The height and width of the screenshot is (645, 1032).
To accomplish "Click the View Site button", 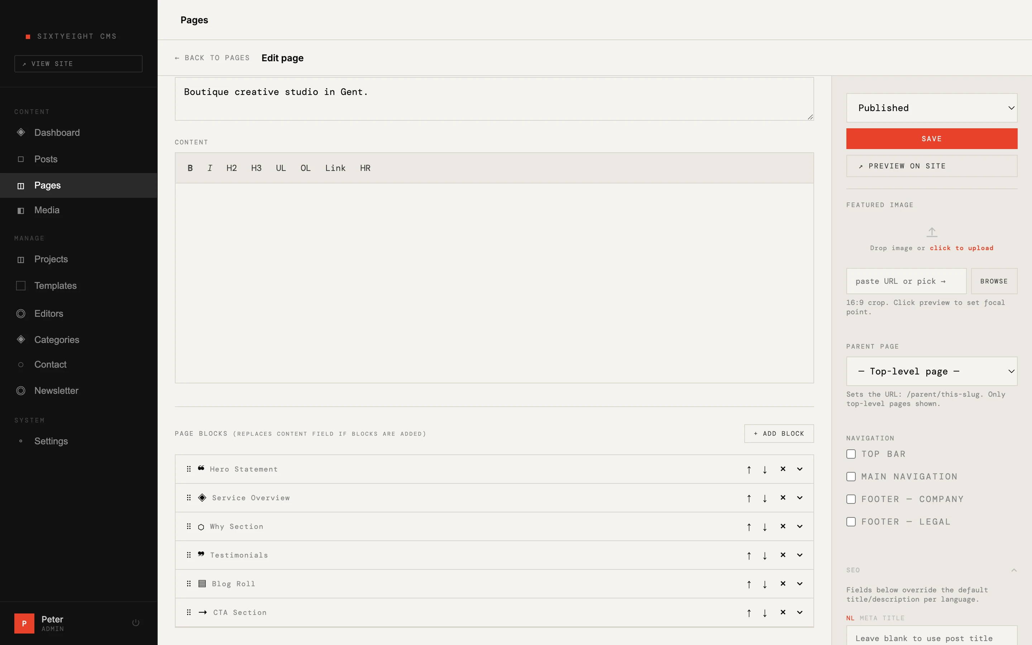I will click(78, 63).
